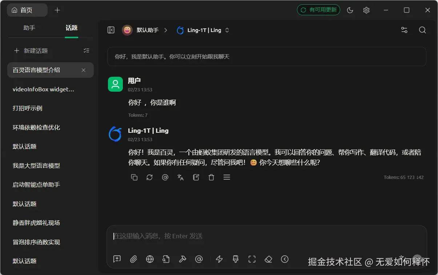Viewport: 438px width, 275px height.
Task: Click the brush icon in the input toolbar
Action: tap(236, 259)
